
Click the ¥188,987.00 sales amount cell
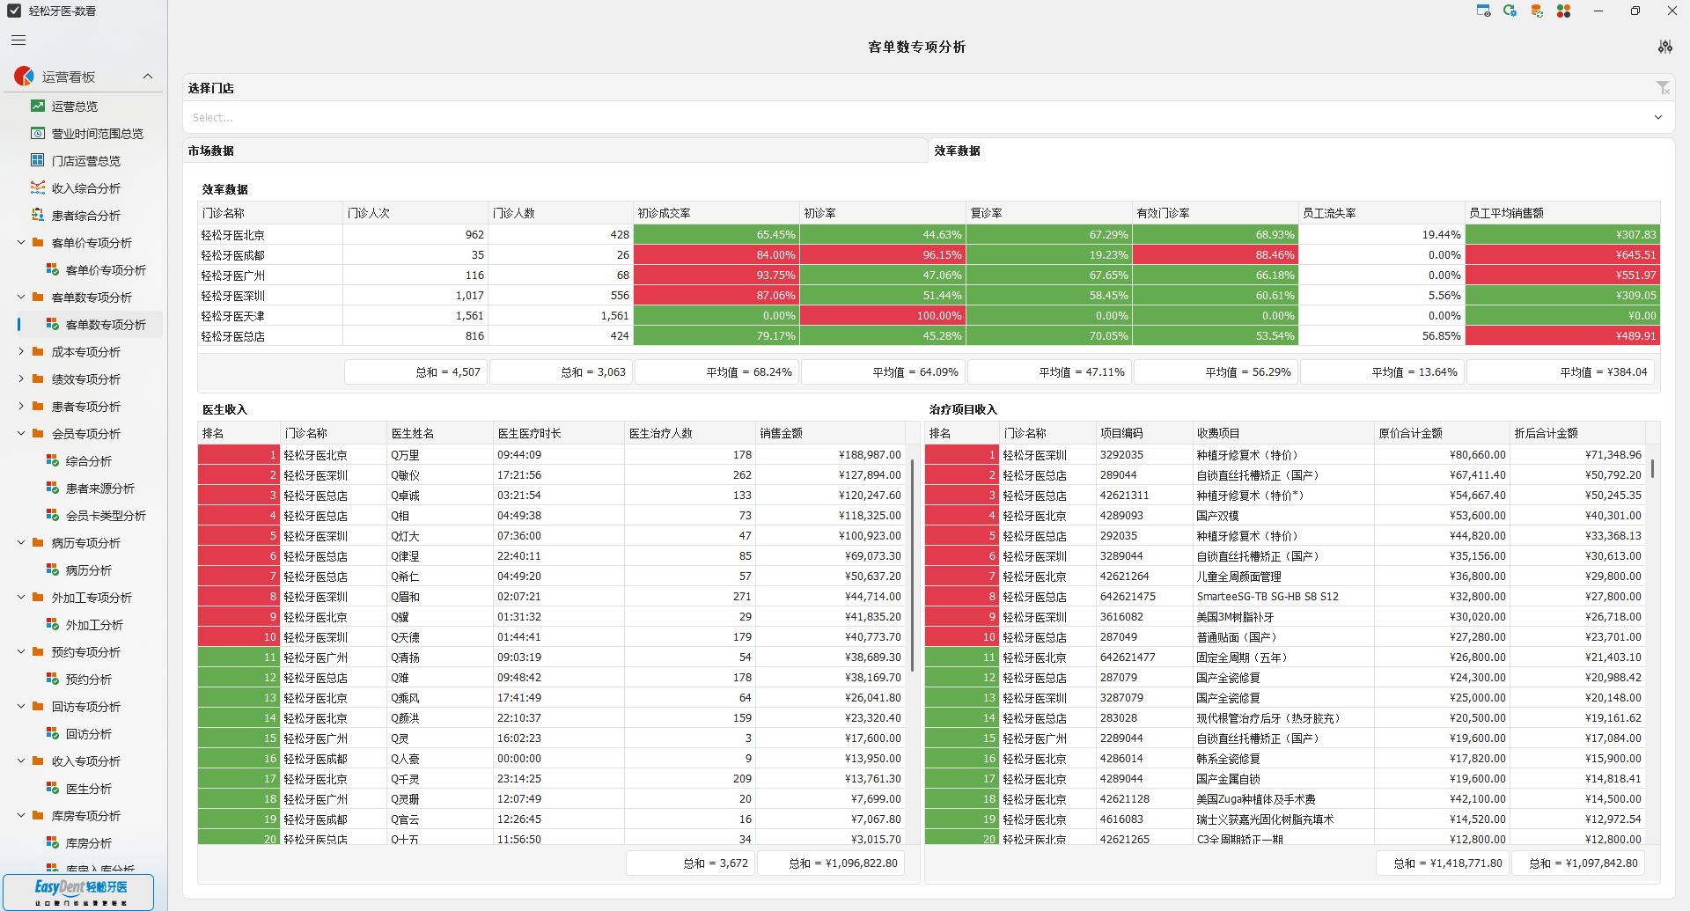830,455
